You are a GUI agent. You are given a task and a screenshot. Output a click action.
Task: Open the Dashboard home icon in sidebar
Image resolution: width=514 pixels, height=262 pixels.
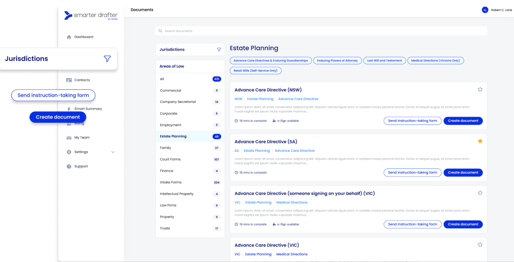click(x=69, y=37)
